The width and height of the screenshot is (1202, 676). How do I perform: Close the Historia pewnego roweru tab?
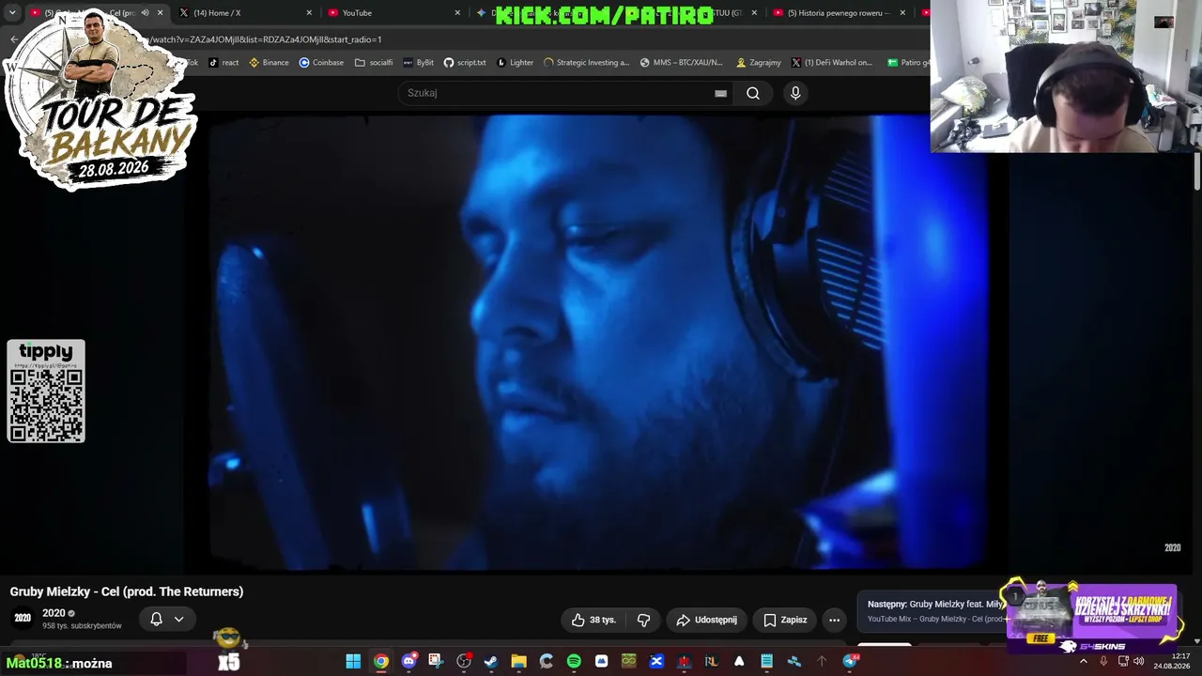(902, 13)
